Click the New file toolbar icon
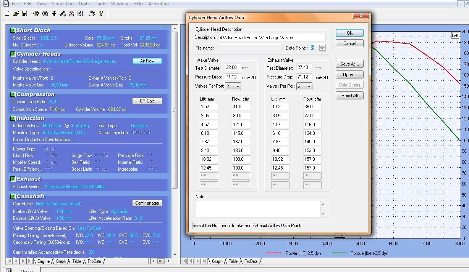The height and width of the screenshot is (272, 469). (7, 13)
